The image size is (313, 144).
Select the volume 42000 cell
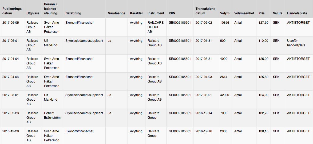pyautogui.click(x=225, y=100)
